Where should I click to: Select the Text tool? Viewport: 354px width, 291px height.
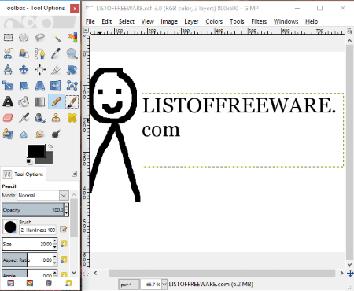(8, 101)
